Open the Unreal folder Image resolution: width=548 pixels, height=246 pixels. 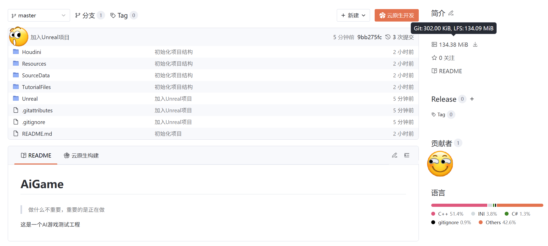pos(30,99)
